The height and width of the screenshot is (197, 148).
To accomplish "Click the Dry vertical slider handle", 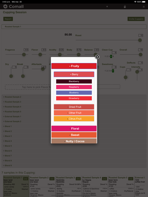I will pyautogui.click(x=11, y=76).
